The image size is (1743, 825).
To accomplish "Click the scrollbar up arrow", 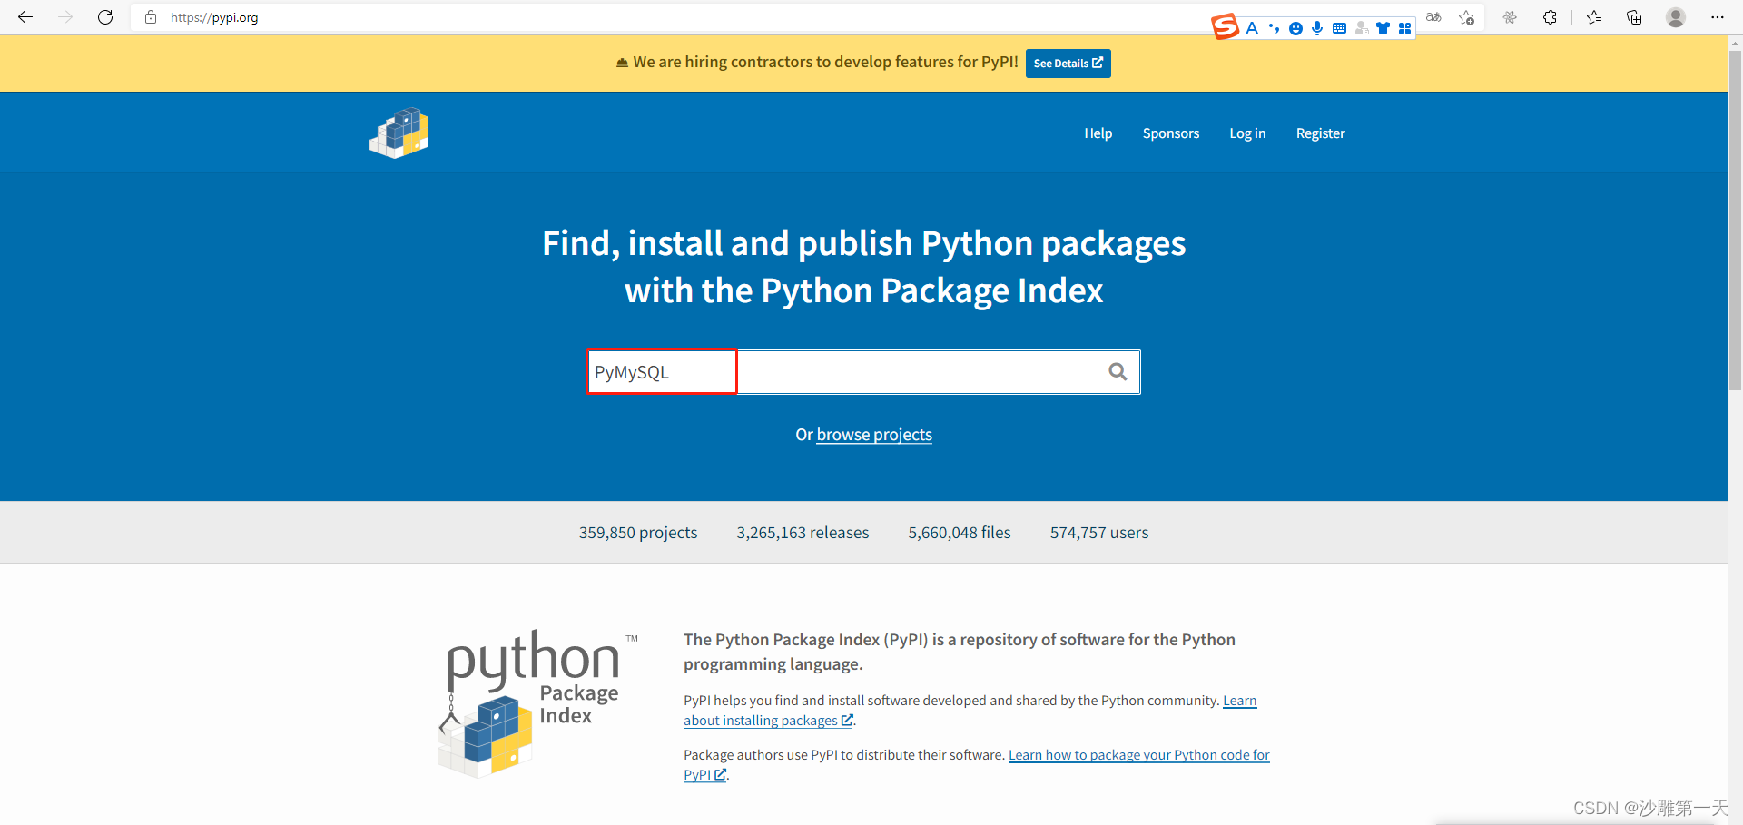I will 1735,43.
